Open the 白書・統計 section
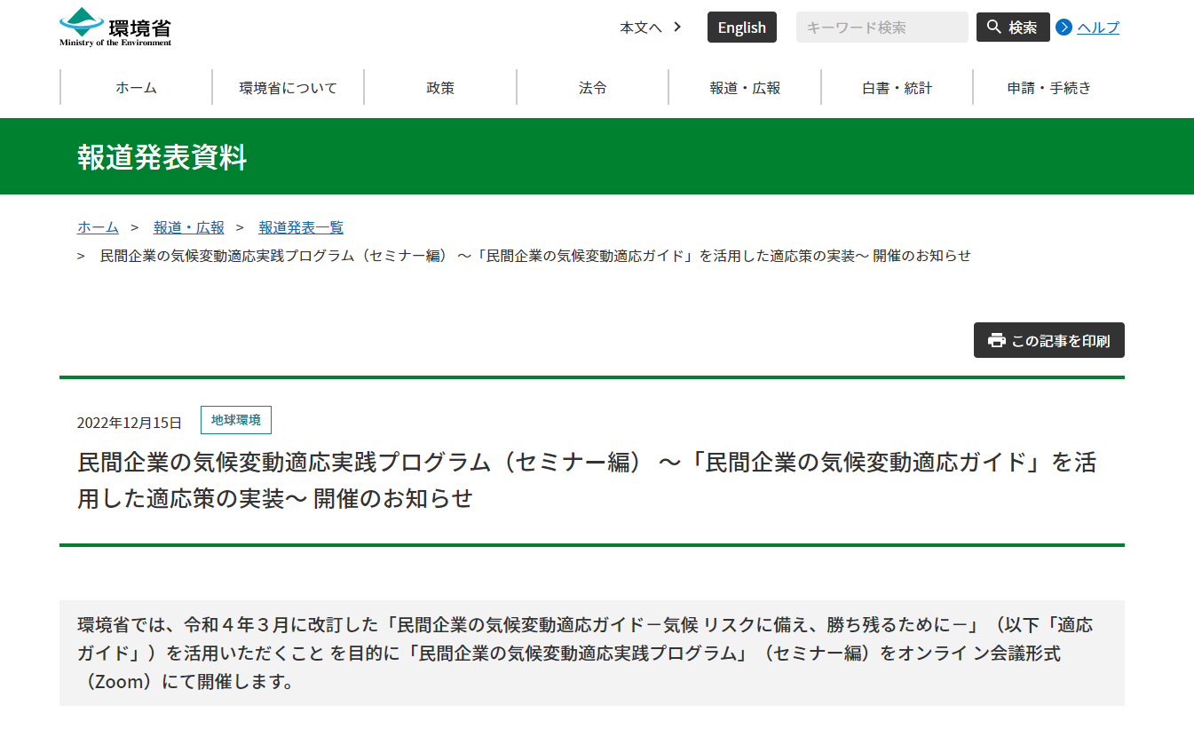This screenshot has width=1194, height=737. click(896, 87)
